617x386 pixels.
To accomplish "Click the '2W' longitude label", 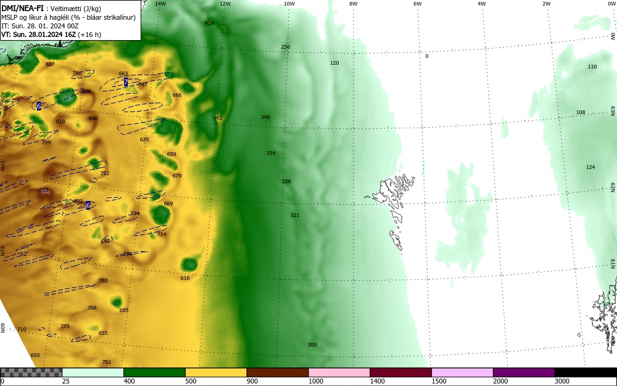I will (x=546, y=4).
